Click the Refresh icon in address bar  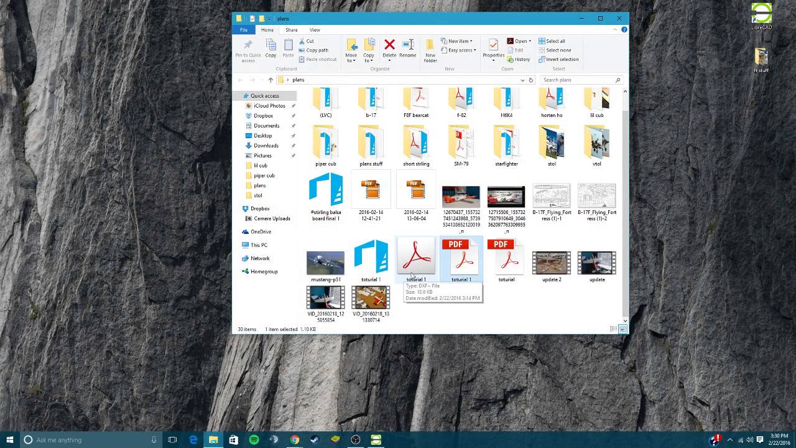click(531, 80)
